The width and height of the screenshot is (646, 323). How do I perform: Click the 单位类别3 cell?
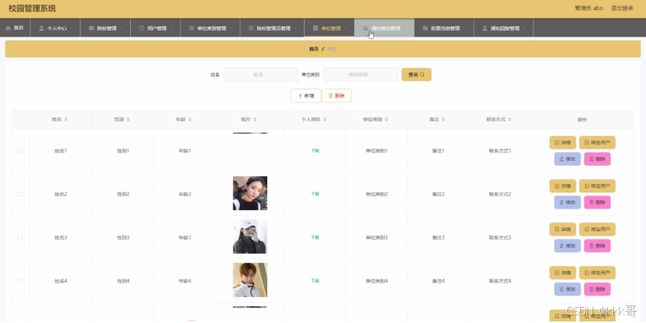[x=377, y=237]
